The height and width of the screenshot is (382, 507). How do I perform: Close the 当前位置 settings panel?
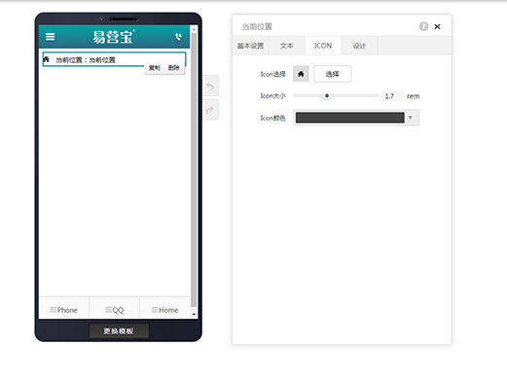coord(437,26)
